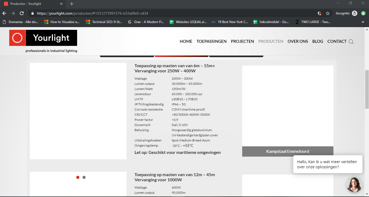Click the browser back arrow
369x197 pixels.
point(4,13)
